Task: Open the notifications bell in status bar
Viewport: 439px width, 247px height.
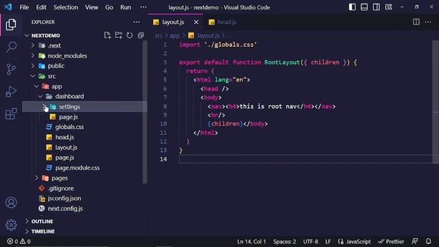Action: point(428,241)
